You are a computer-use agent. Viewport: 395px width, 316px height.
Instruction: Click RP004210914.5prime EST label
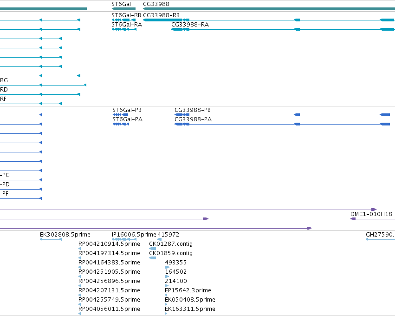tap(109, 244)
